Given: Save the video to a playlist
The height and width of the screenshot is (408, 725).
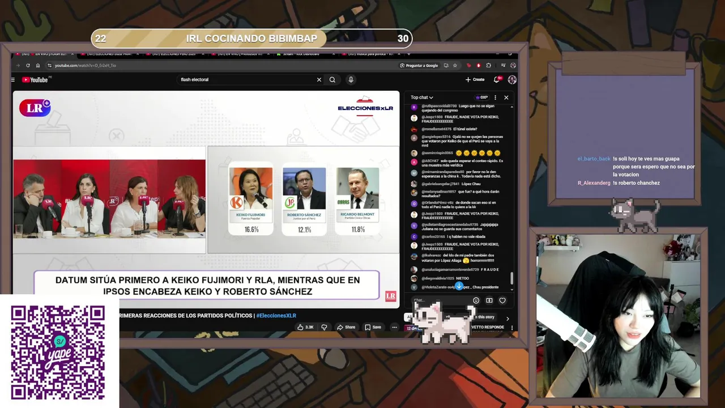Looking at the screenshot, I should pyautogui.click(x=373, y=327).
